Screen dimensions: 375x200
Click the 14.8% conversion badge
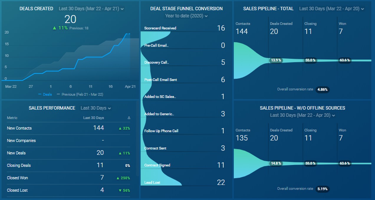pyautogui.click(x=276, y=163)
